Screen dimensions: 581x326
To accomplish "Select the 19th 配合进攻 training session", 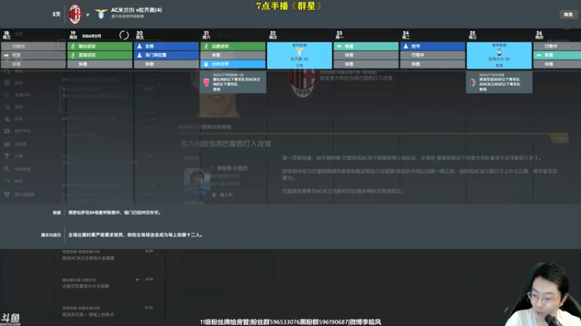I will click(x=99, y=46).
